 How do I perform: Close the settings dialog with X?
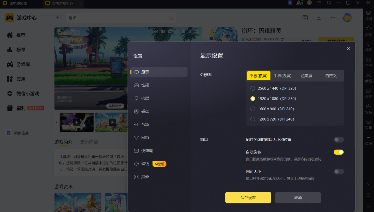(349, 48)
